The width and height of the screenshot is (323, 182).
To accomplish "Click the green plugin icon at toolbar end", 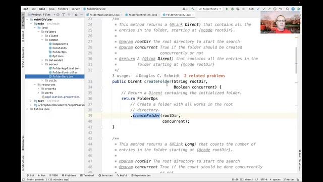I will coord(298,9).
